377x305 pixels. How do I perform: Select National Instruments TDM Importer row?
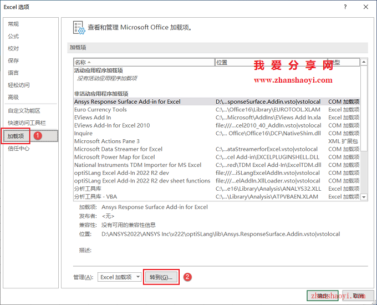pos(216,165)
